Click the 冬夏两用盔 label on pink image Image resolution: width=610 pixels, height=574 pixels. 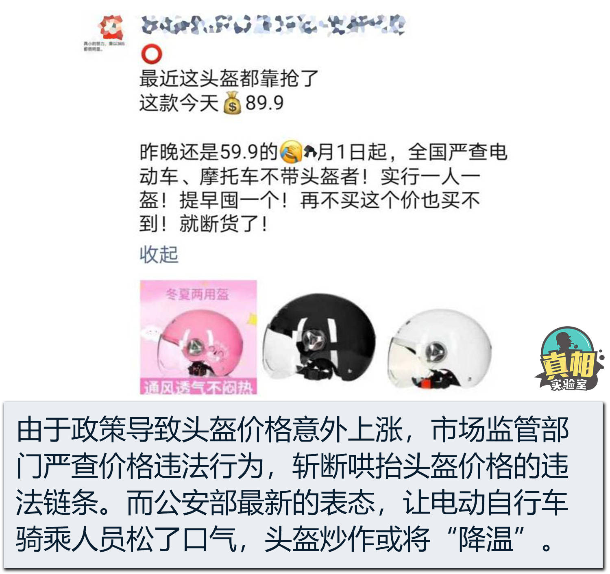[x=197, y=294]
